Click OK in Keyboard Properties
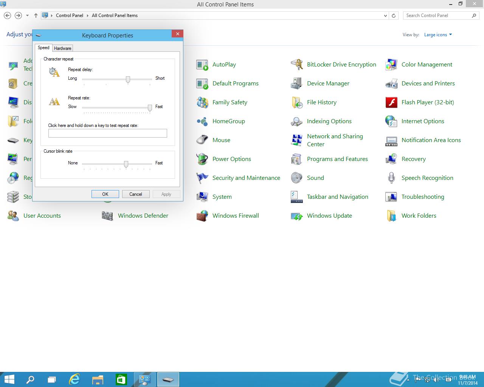The image size is (484, 387). click(x=105, y=194)
